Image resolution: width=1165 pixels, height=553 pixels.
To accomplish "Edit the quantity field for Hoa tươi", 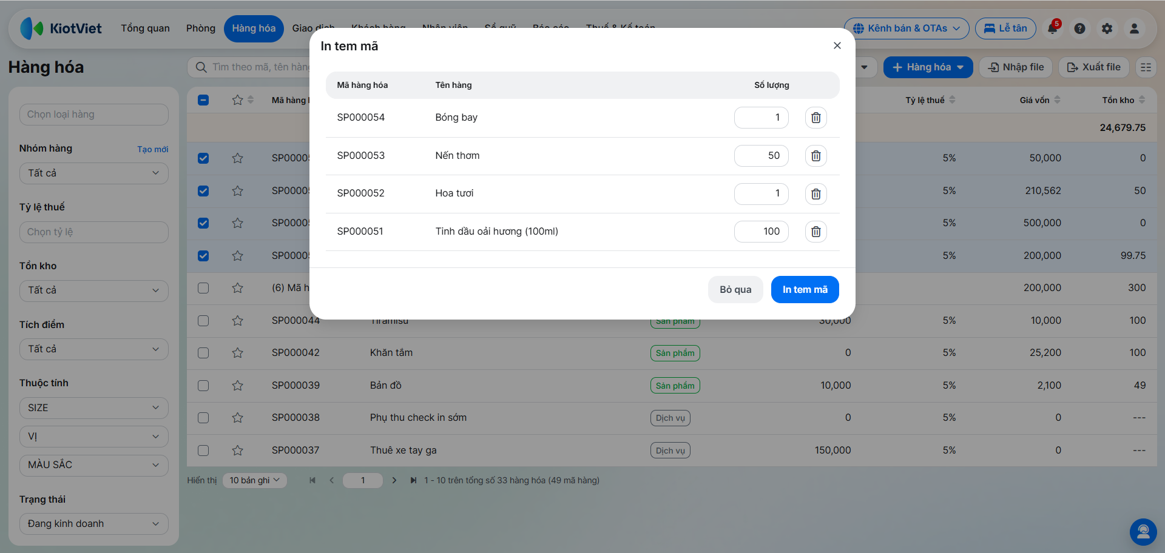I will (x=761, y=194).
